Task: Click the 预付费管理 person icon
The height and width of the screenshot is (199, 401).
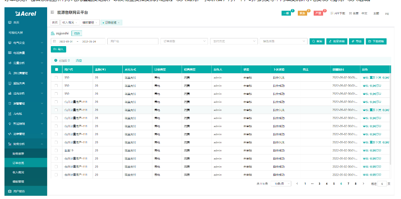Action: coord(10,73)
